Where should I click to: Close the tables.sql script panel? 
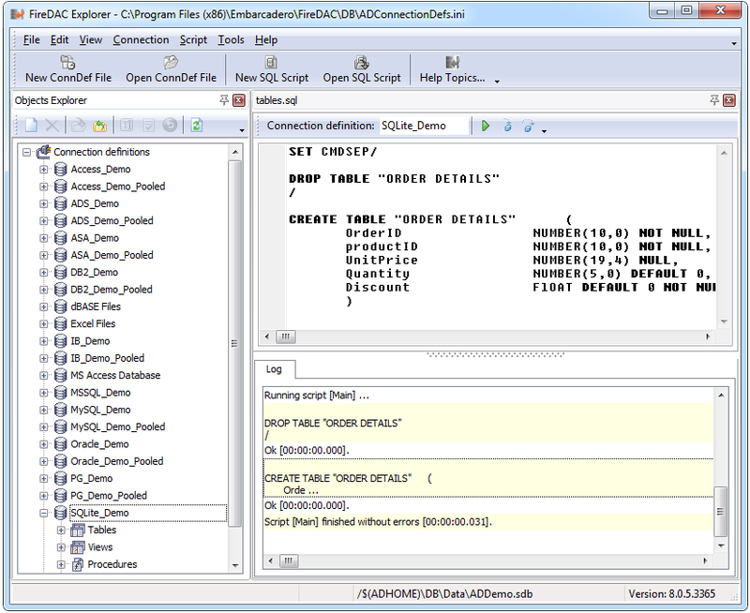point(729,100)
